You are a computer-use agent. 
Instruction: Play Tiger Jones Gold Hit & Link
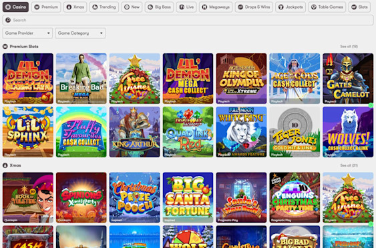[295, 132]
